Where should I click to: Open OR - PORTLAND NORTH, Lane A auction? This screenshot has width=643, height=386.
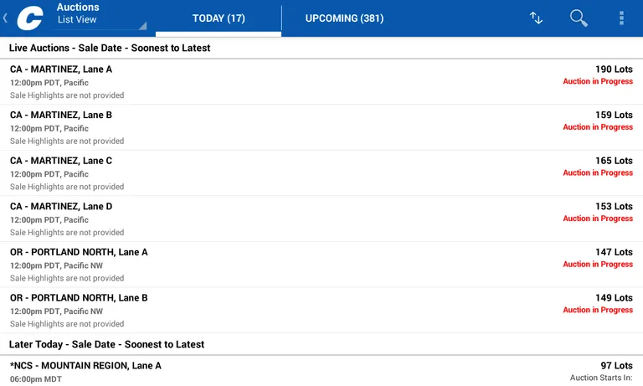321,265
